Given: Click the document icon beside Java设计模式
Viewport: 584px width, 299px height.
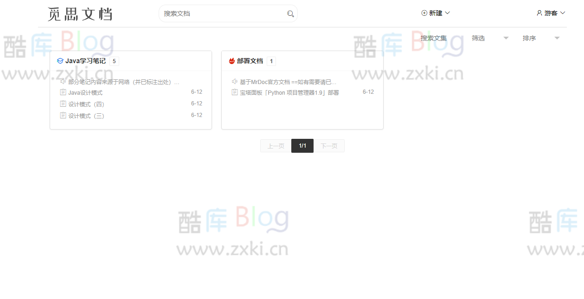Looking at the screenshot, I should pos(63,92).
